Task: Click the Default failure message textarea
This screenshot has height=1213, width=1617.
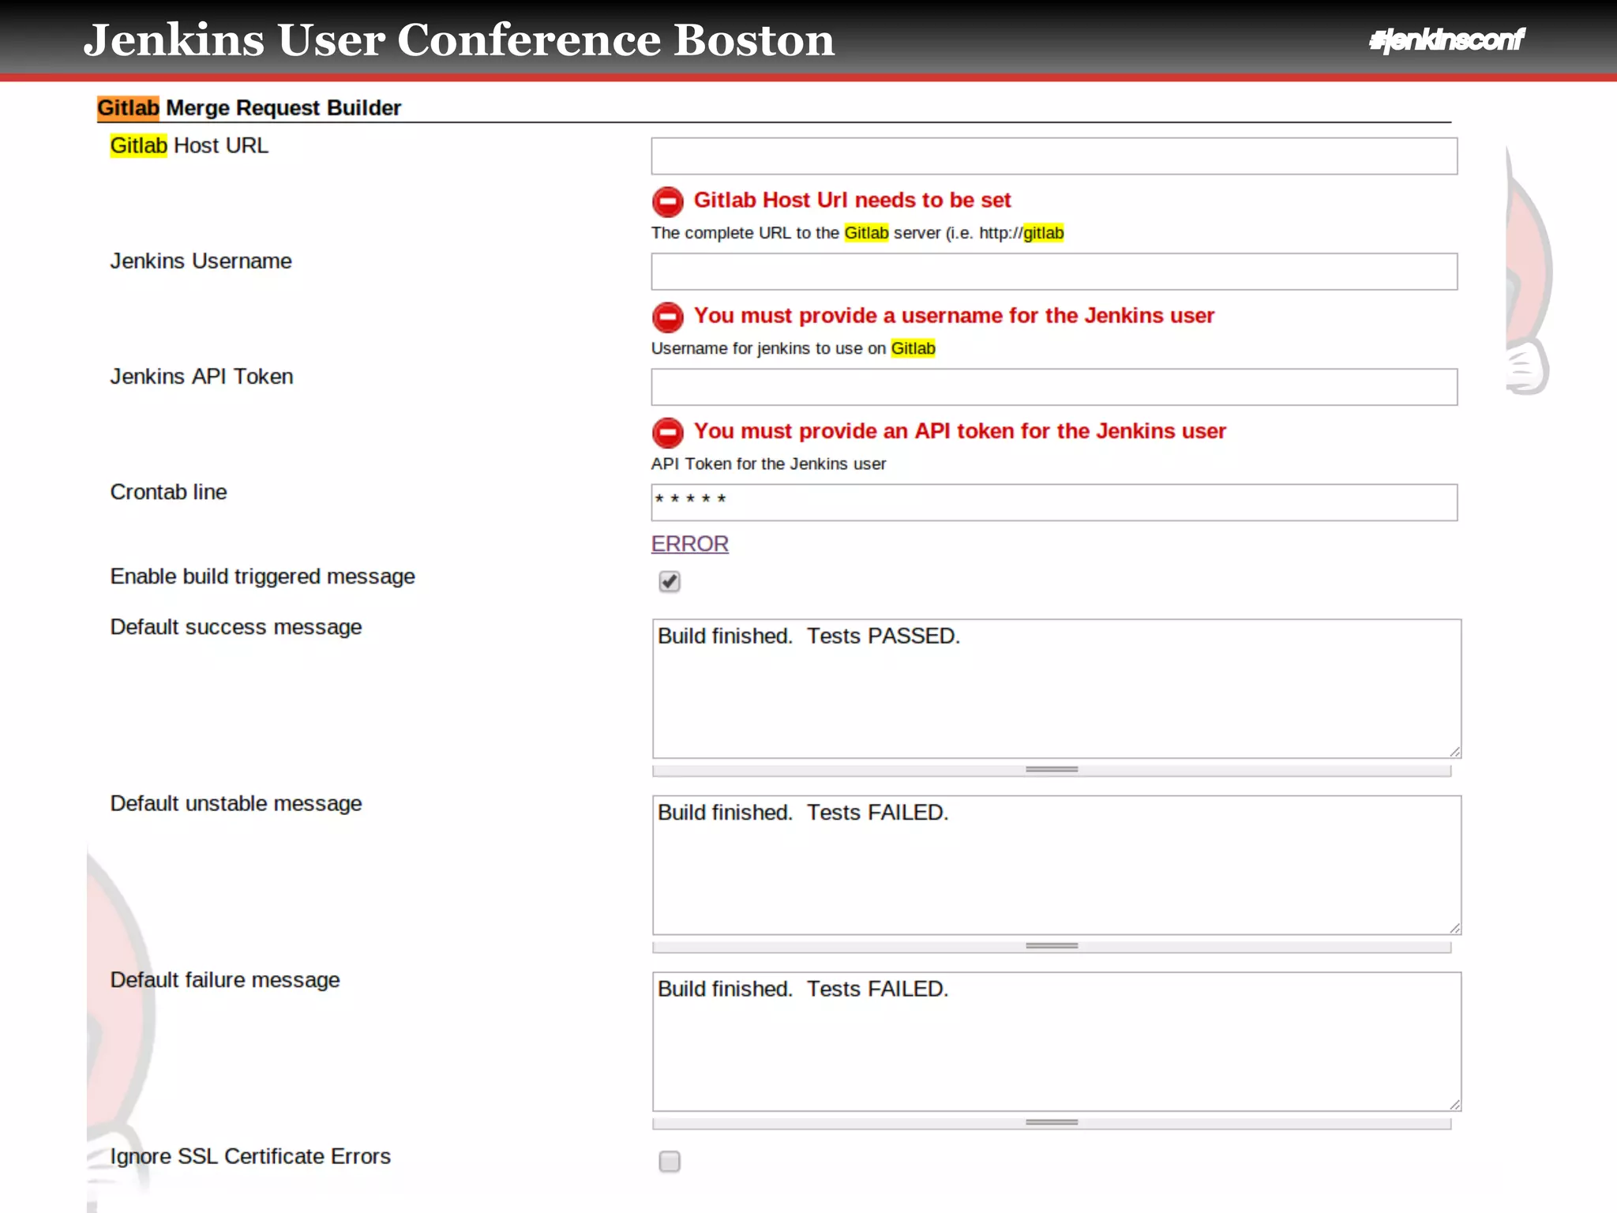Action: (1056, 1042)
